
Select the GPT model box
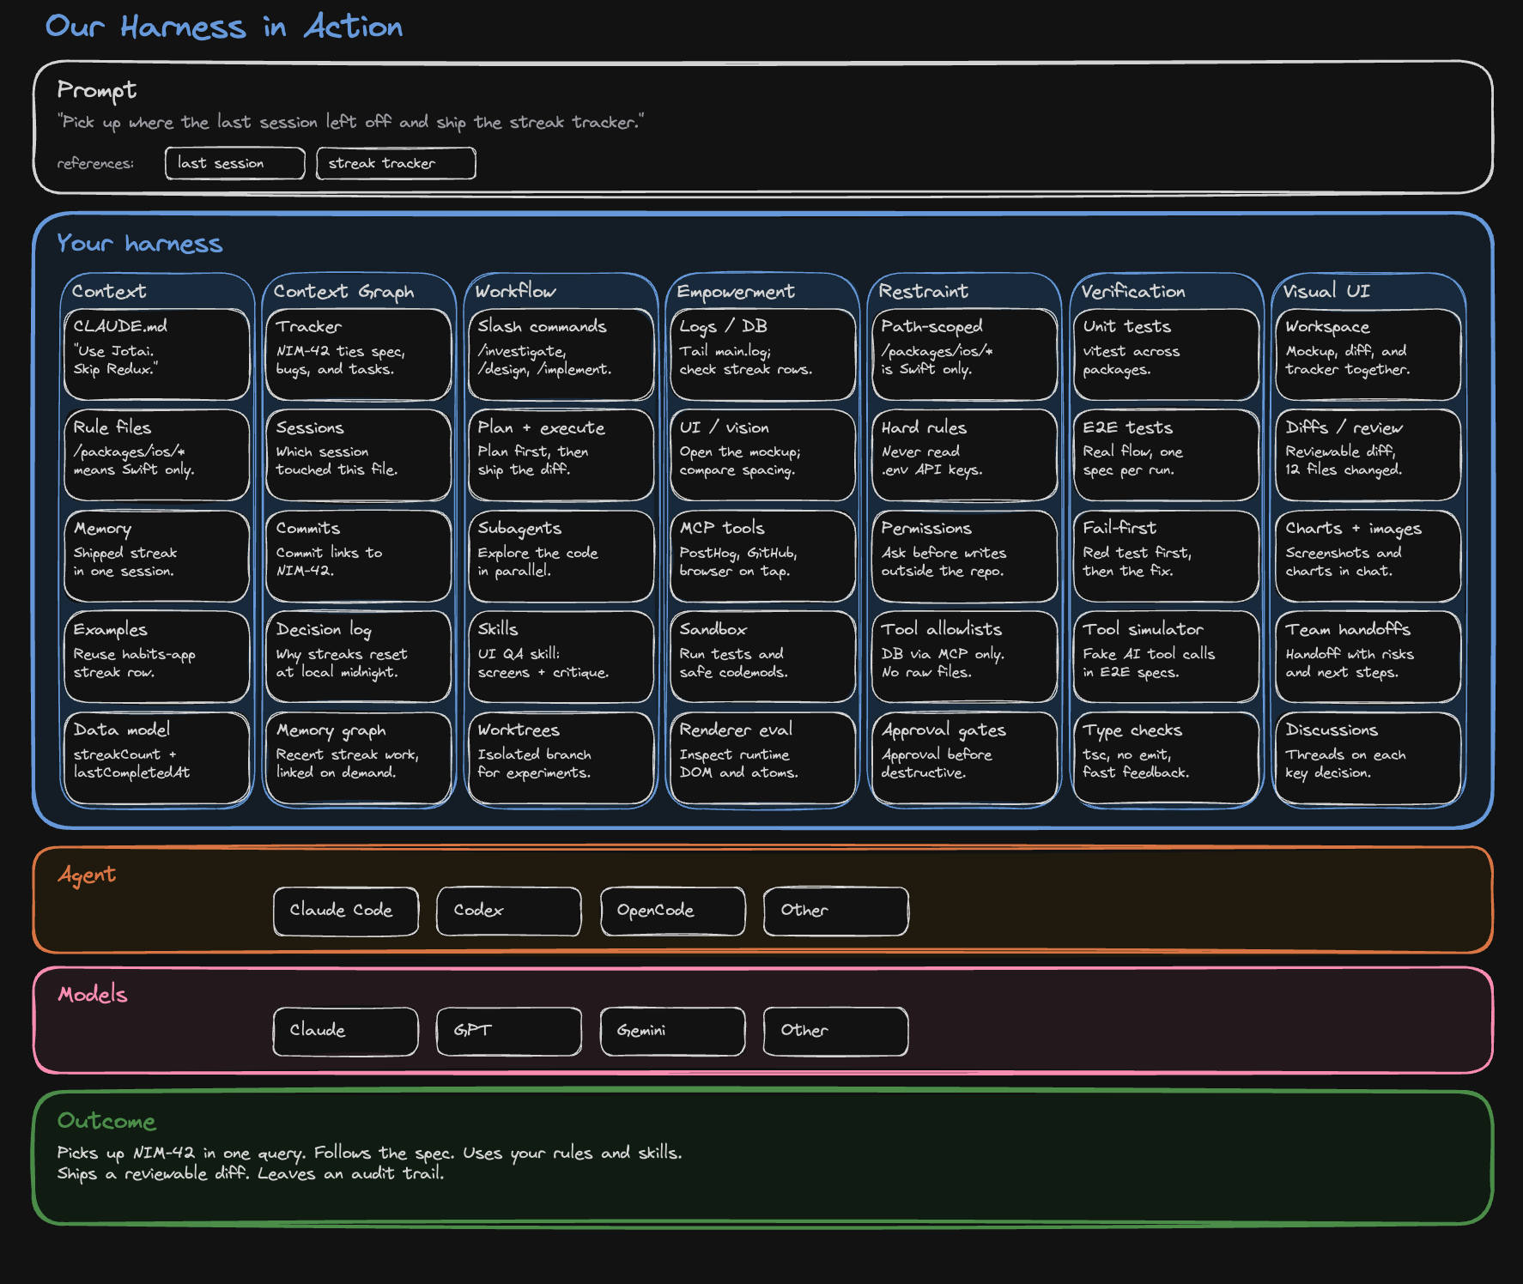coord(509,1031)
